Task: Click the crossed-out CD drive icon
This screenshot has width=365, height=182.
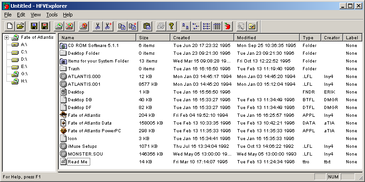Action: point(69,26)
